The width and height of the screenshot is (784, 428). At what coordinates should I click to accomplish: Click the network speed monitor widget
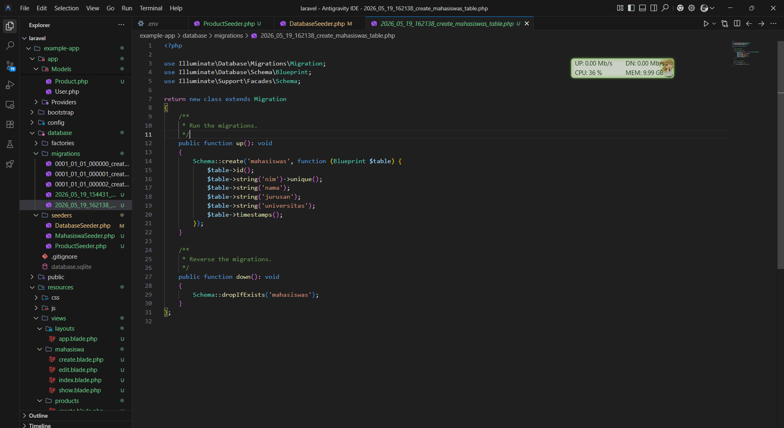(622, 68)
